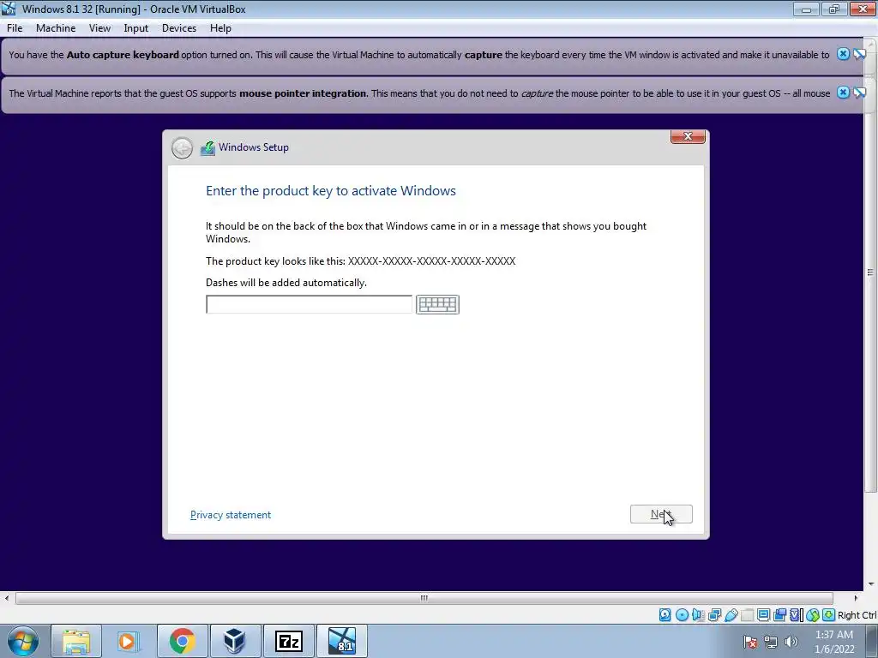This screenshot has height=658, width=878.
Task: Click the hard disk activity icon in VirtualBox status bar
Action: tap(665, 615)
